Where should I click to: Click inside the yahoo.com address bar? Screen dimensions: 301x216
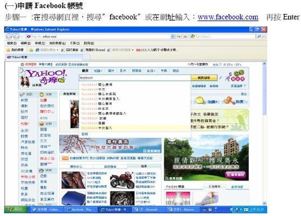click(98, 36)
